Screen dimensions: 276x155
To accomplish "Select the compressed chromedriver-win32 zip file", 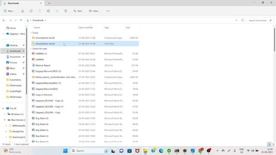I will click(x=85, y=38).
